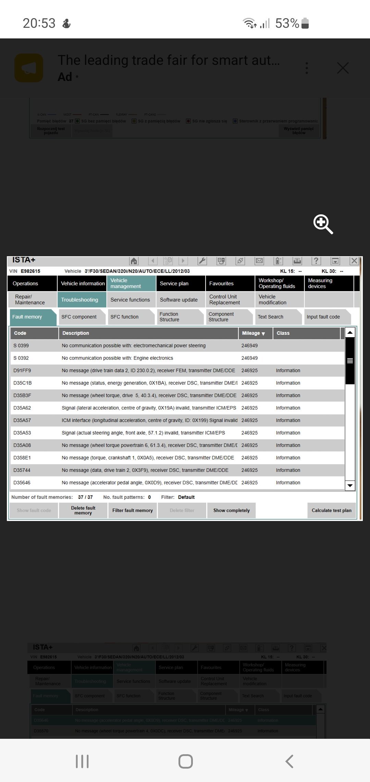Tap the ISTA+ home icon
370x782 pixels.
pos(134,261)
